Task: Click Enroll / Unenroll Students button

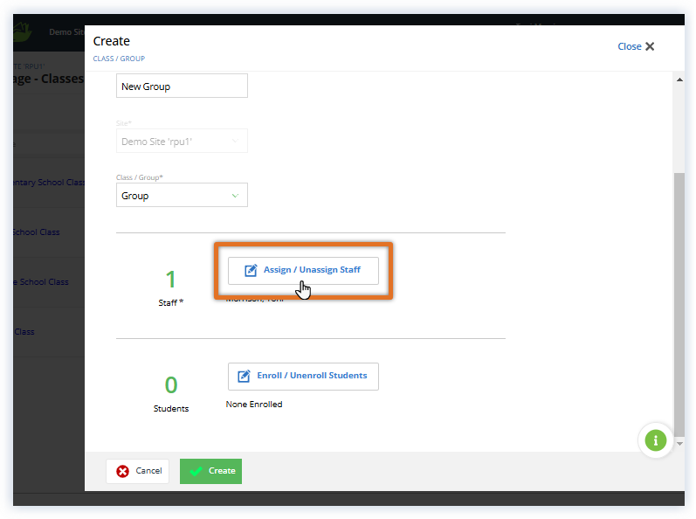Action: click(303, 376)
